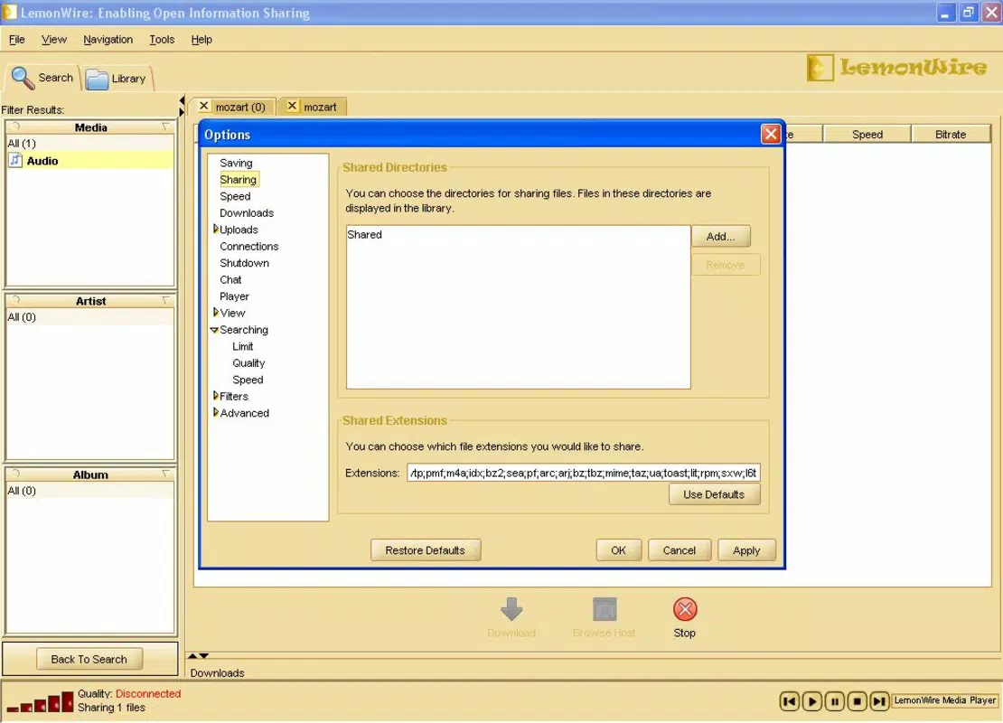Viewport: 1003px width, 723px height.
Task: Click the LemonWire Media Player label
Action: [945, 700]
